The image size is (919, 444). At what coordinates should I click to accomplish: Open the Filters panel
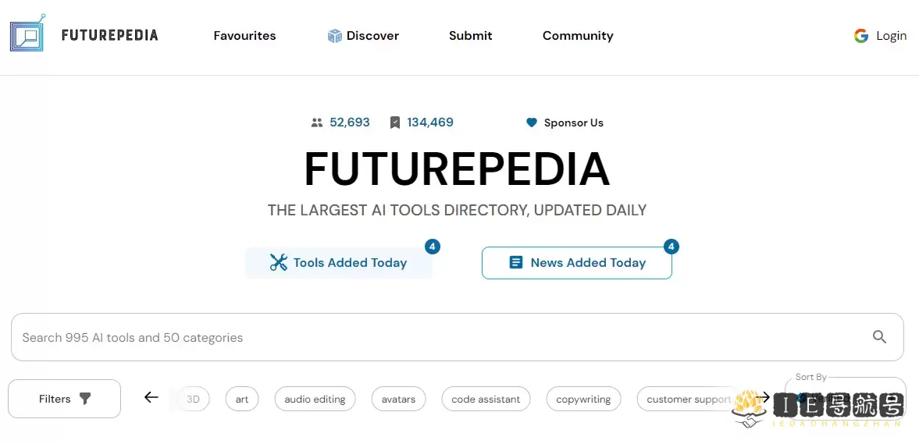[65, 399]
